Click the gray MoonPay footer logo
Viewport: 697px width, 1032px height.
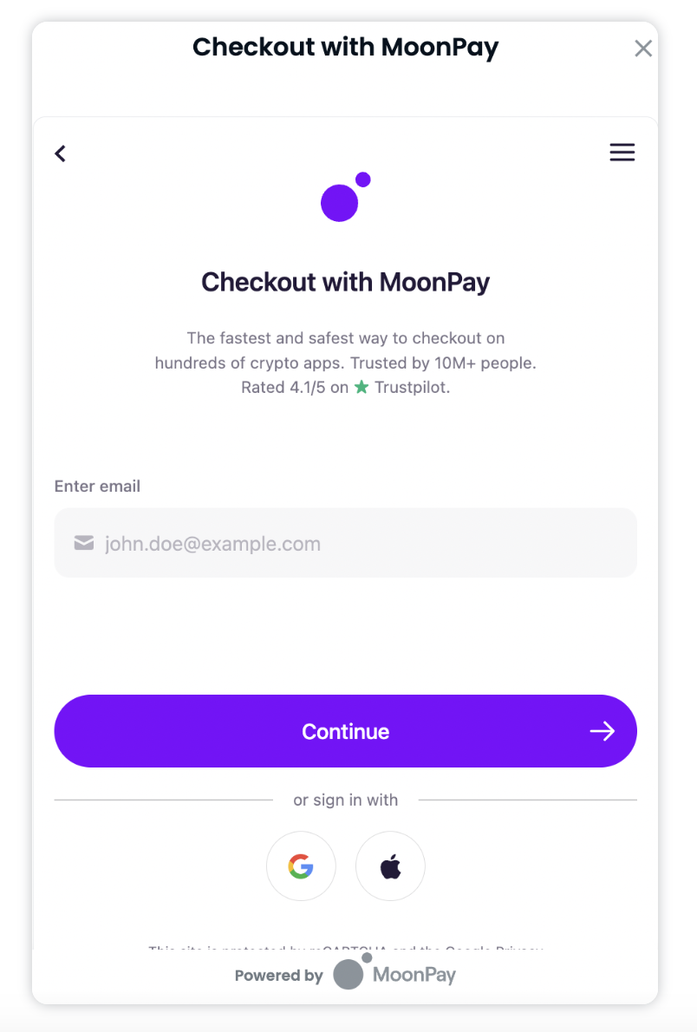click(395, 975)
